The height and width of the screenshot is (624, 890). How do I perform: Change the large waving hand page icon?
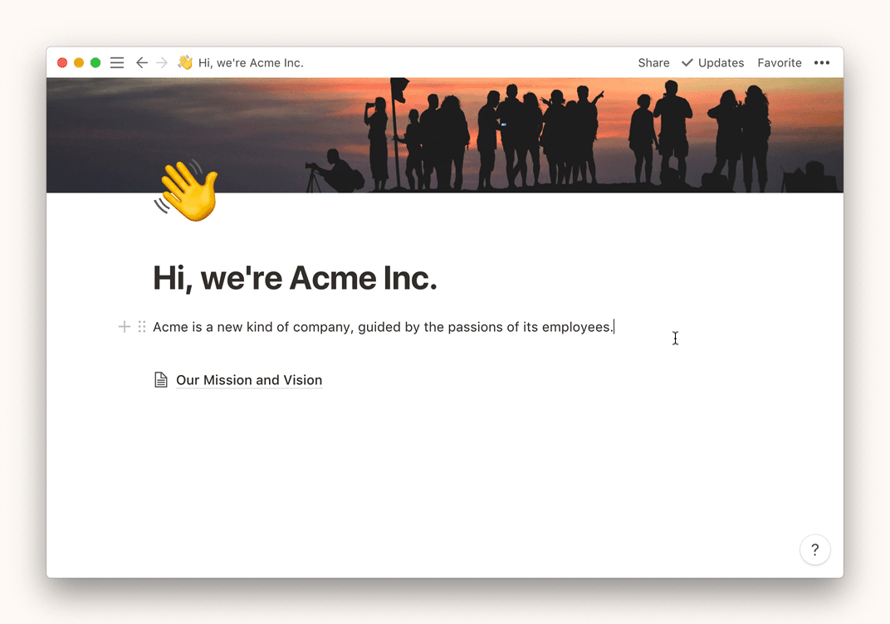coord(187,192)
